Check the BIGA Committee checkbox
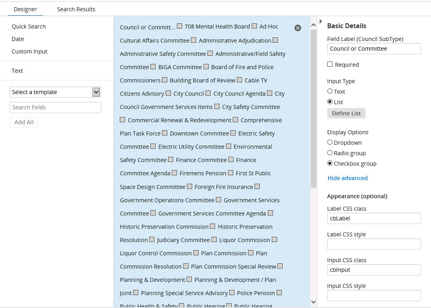431x308 pixels. pyautogui.click(x=153, y=67)
